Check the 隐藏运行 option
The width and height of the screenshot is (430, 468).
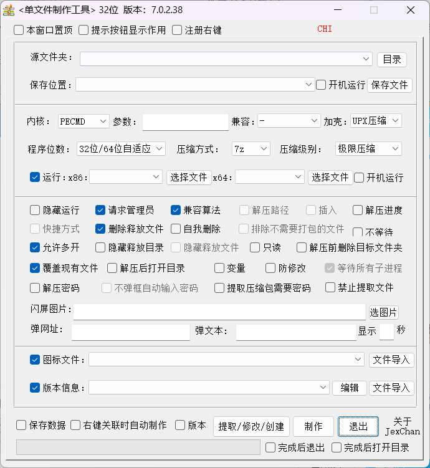click(x=35, y=210)
